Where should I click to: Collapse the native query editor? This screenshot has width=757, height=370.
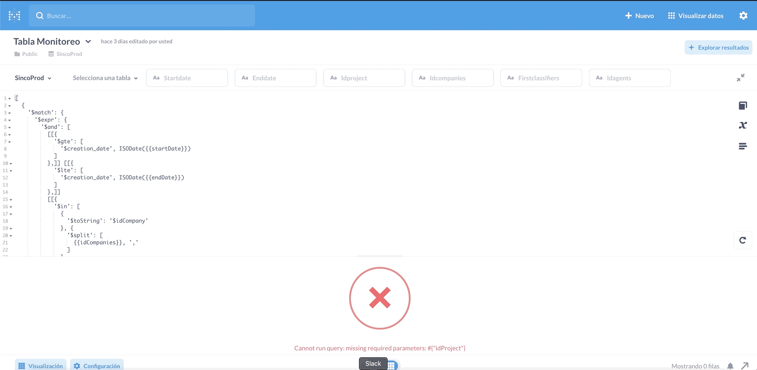pos(740,78)
